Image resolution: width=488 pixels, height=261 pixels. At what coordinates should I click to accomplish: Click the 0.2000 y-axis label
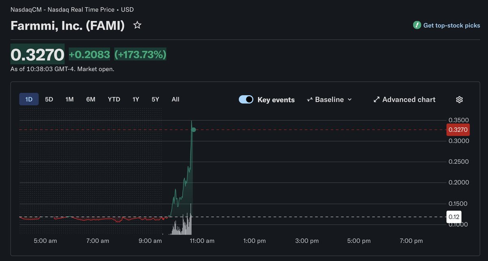459,183
